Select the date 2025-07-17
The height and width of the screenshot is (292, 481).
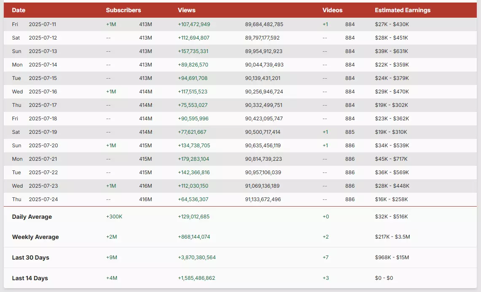43,105
